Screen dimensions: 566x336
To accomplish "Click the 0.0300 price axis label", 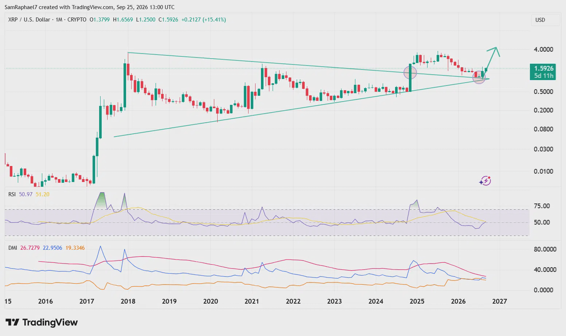I will pyautogui.click(x=543, y=149).
